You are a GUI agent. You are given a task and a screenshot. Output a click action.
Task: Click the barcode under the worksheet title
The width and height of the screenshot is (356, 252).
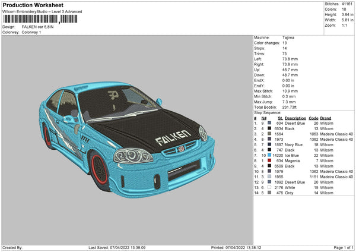click(40, 19)
